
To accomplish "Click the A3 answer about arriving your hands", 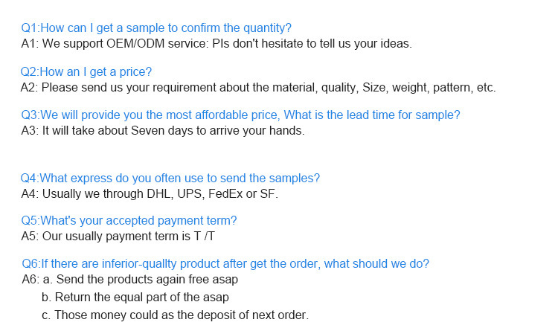I will [162, 130].
